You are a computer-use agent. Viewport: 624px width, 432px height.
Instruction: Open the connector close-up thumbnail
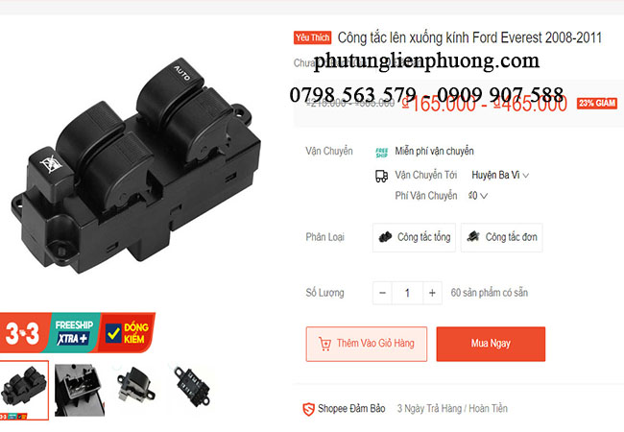(x=80, y=390)
